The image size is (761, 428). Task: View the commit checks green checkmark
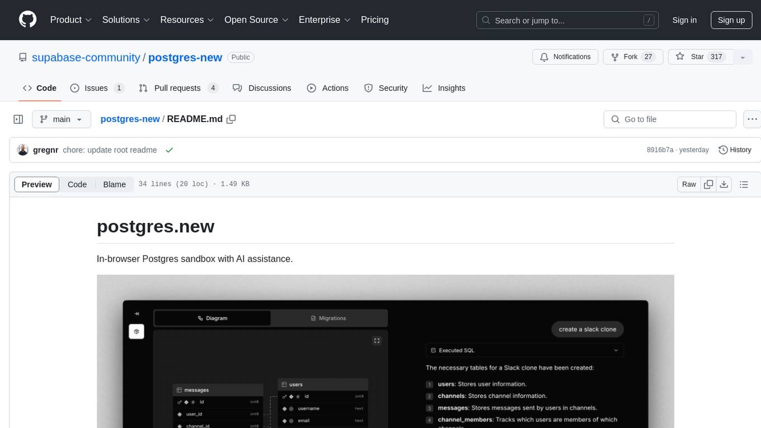click(x=169, y=150)
